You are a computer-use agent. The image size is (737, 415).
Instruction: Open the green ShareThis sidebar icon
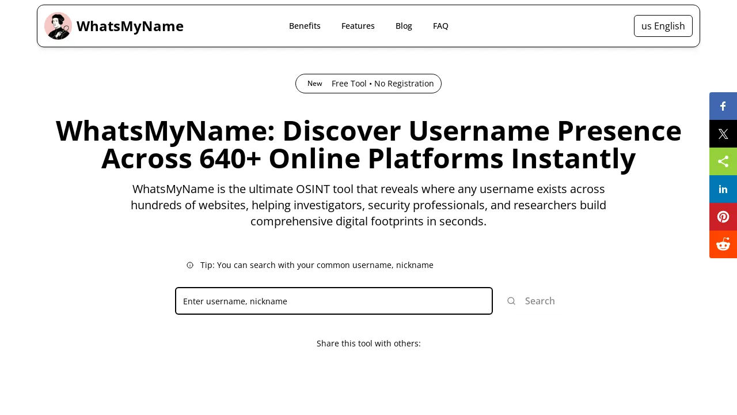point(723,161)
